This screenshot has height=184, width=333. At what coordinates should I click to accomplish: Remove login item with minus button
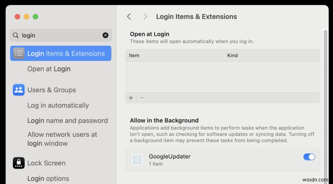tap(142, 98)
